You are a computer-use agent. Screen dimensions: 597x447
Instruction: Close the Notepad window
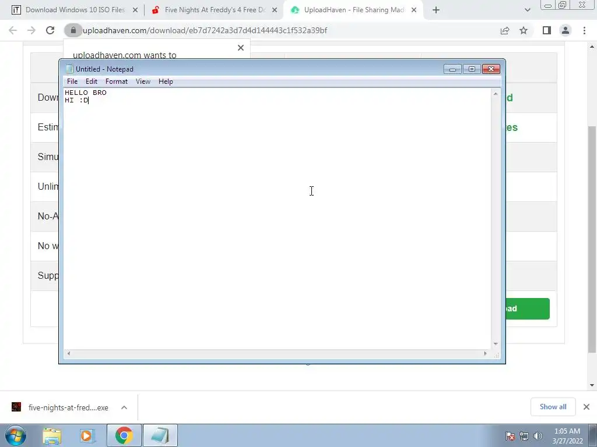(491, 69)
